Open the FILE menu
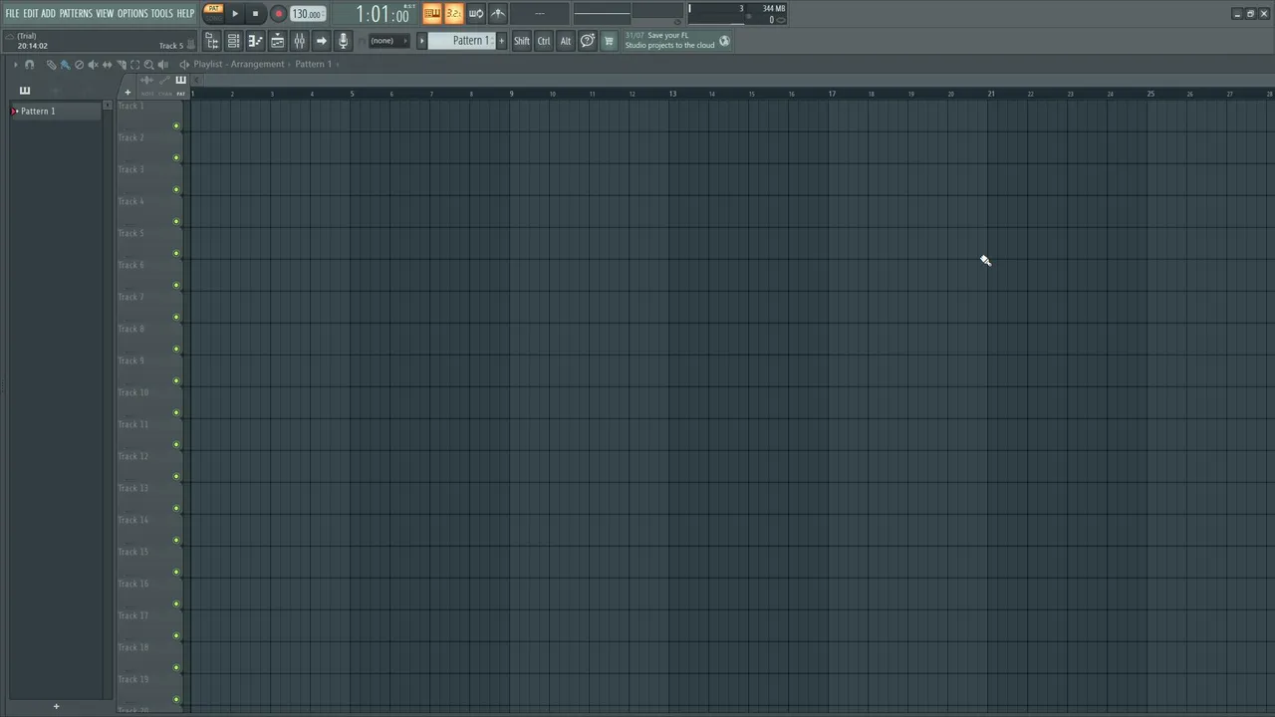The height and width of the screenshot is (717, 1275). tap(12, 13)
